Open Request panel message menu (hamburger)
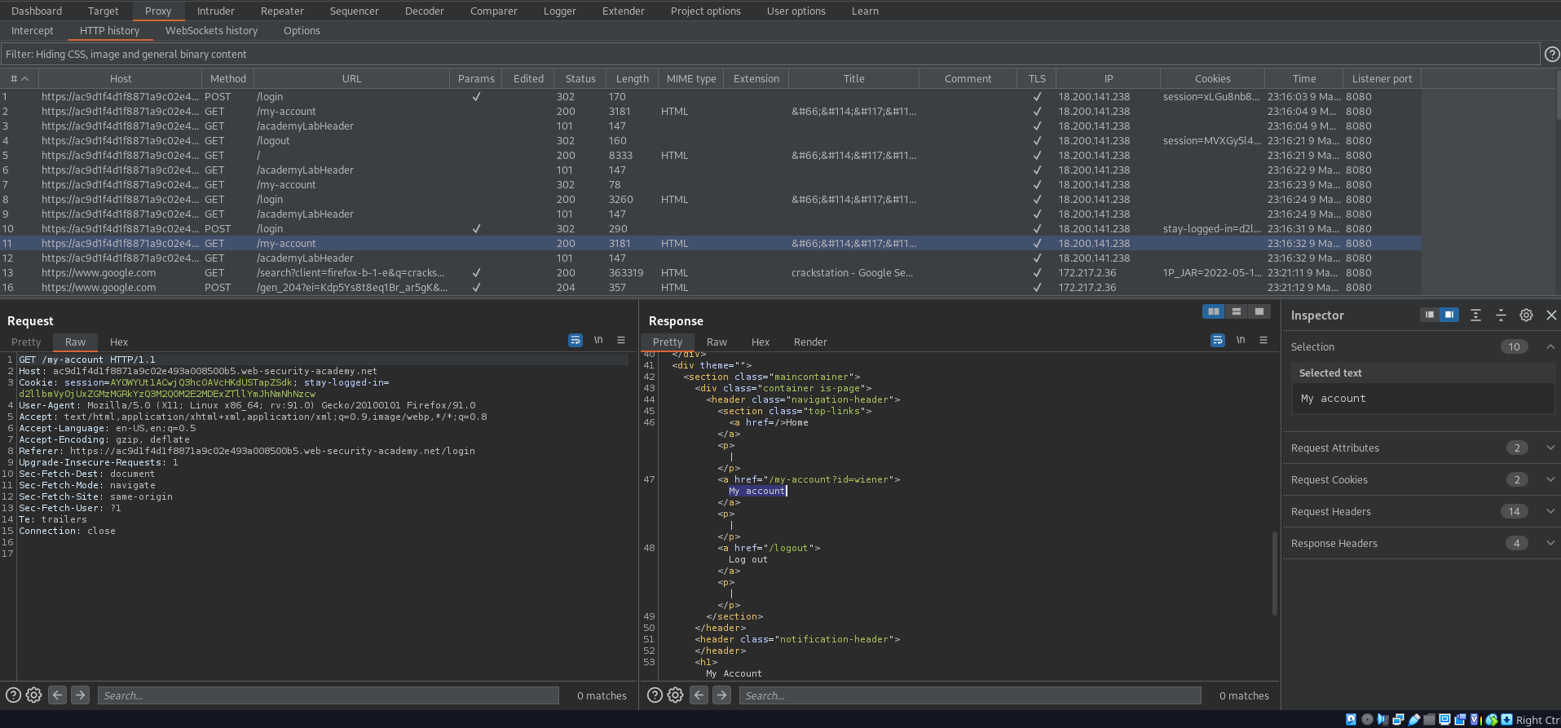1561x728 pixels. [x=621, y=340]
